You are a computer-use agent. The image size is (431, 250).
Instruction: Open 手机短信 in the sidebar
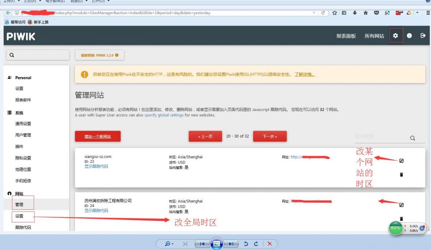[23, 181]
